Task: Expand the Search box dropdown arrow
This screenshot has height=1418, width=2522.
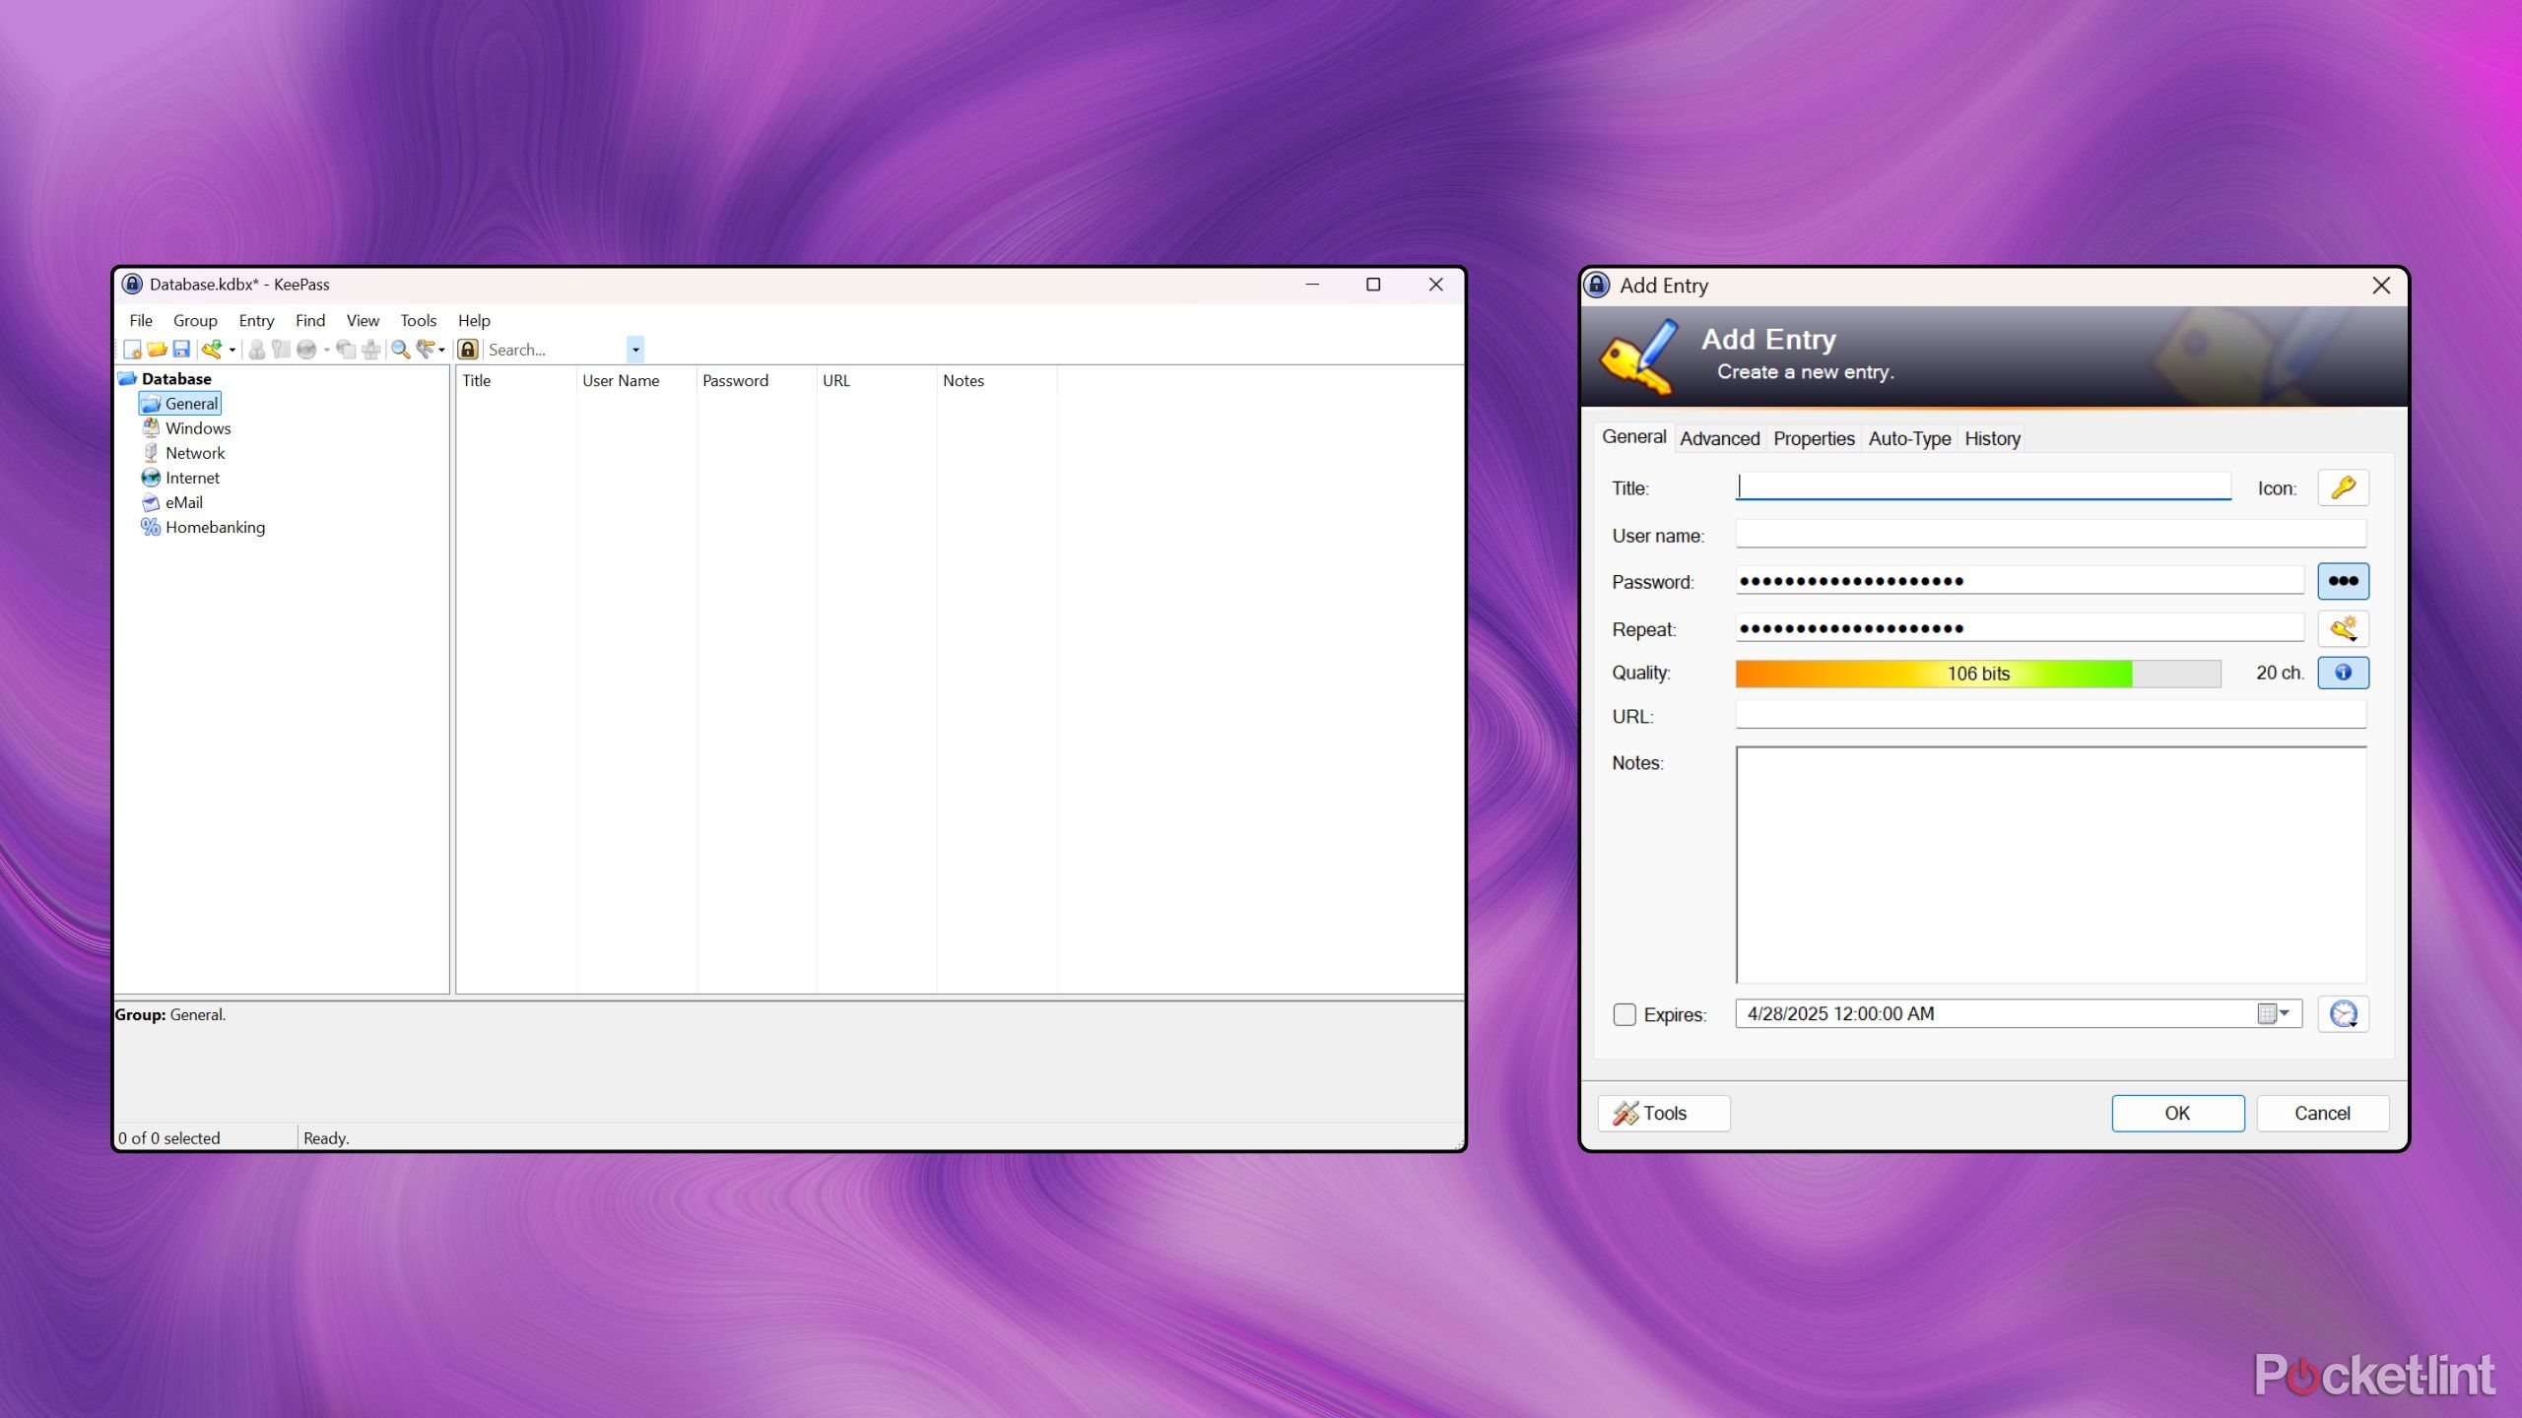Action: pyautogui.click(x=635, y=350)
